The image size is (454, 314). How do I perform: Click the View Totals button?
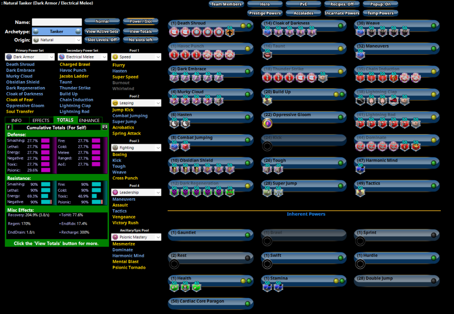(x=140, y=31)
